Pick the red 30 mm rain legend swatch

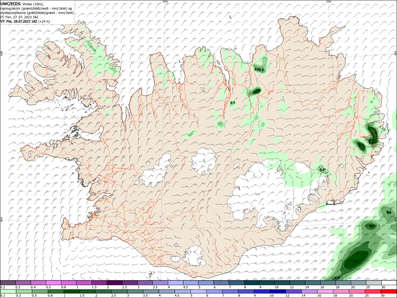pyautogui.click(x=389, y=291)
